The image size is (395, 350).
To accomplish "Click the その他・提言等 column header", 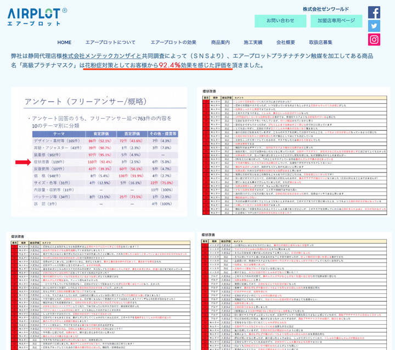I will coord(163,134).
